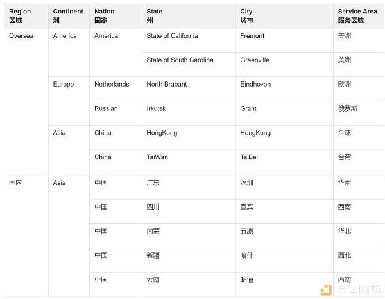The height and width of the screenshot is (299, 385).
Task: Select the North Brabant state cell
Action: coord(189,89)
